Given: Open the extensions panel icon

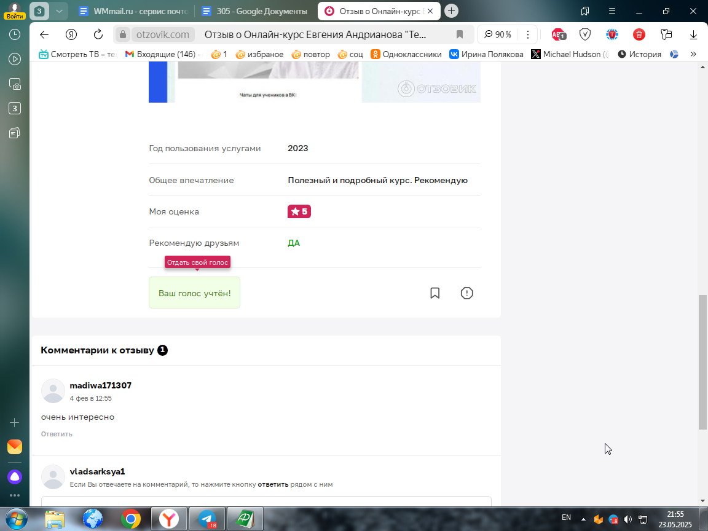Looking at the screenshot, I should tap(666, 35).
